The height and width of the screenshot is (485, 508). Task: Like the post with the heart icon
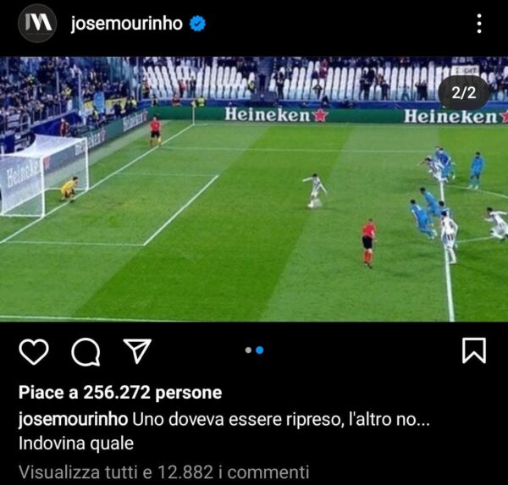(34, 351)
